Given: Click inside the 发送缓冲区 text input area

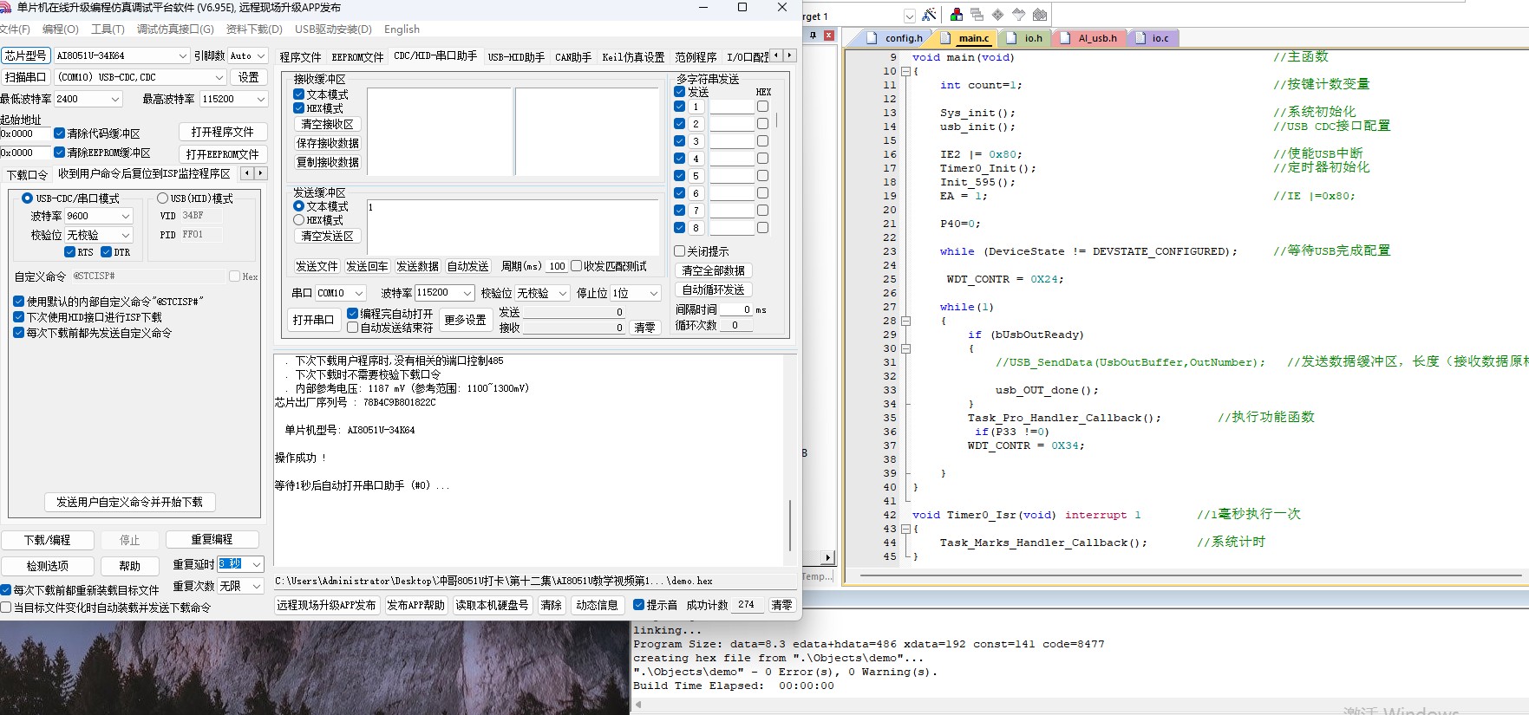Looking at the screenshot, I should point(512,227).
